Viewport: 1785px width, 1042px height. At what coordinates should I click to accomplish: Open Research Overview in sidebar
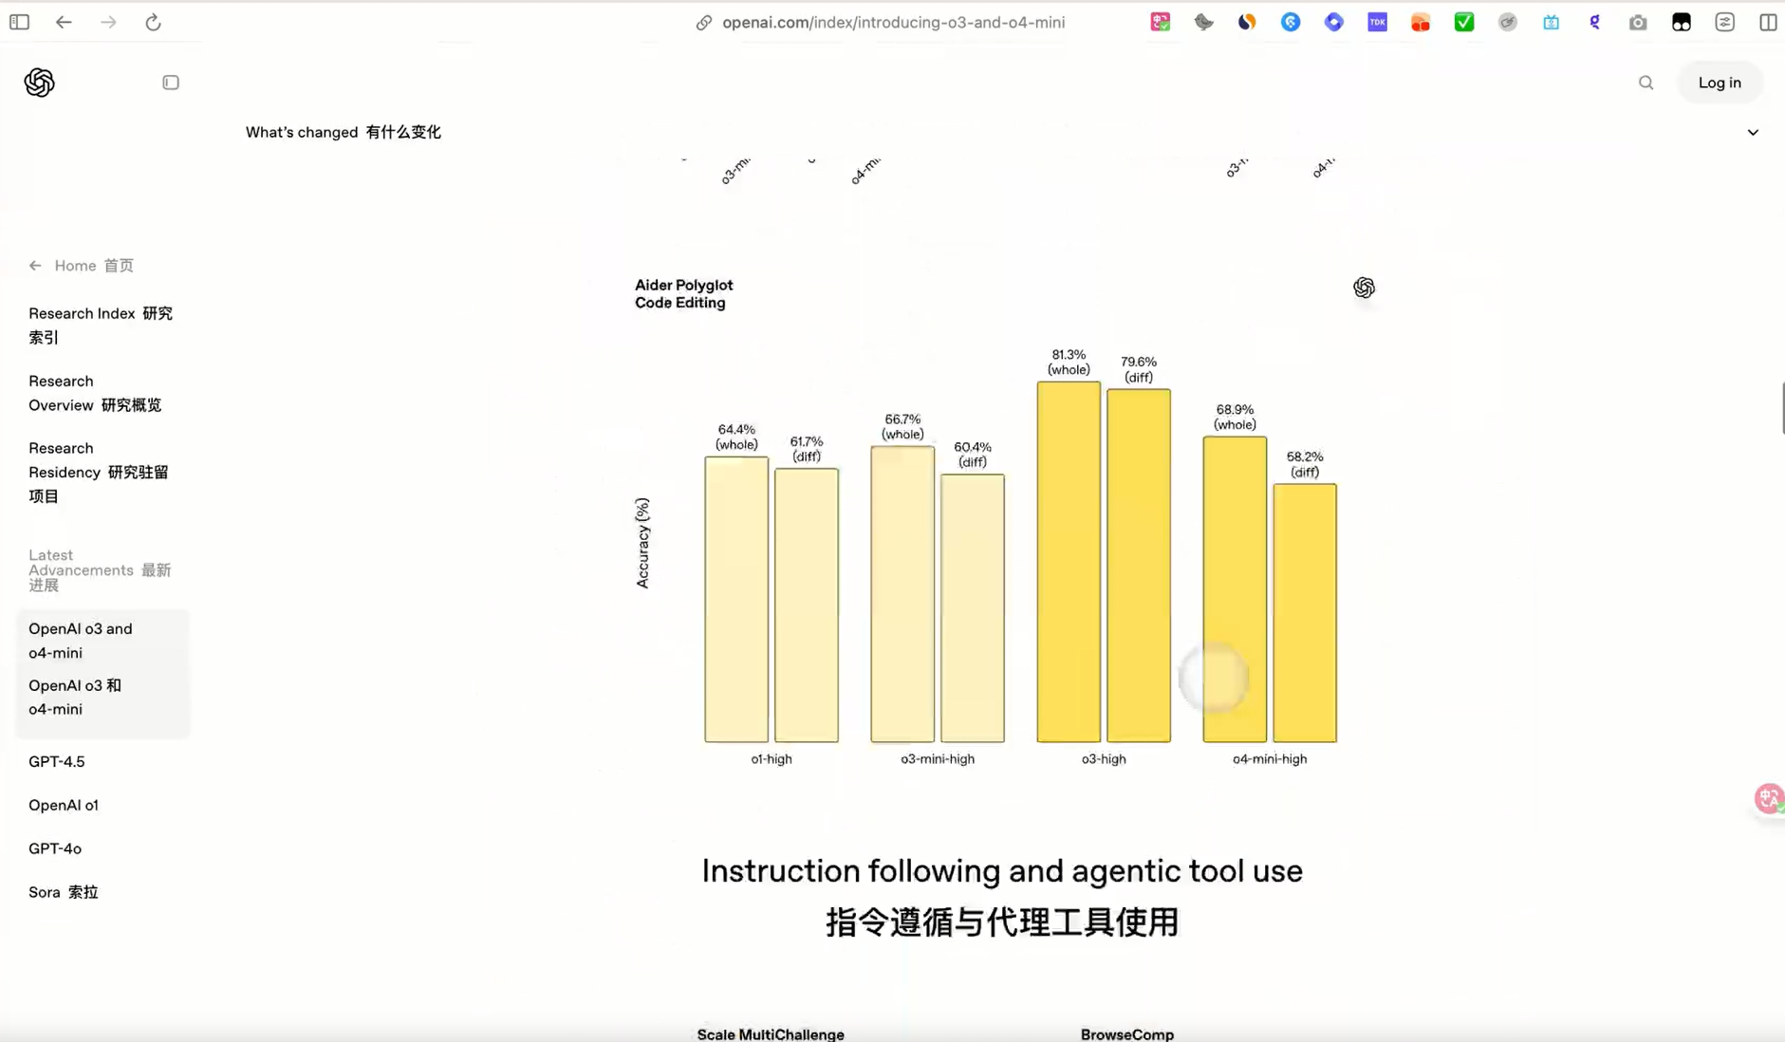[95, 393]
